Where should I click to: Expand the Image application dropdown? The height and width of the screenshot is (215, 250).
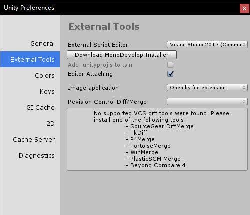[x=207, y=88]
